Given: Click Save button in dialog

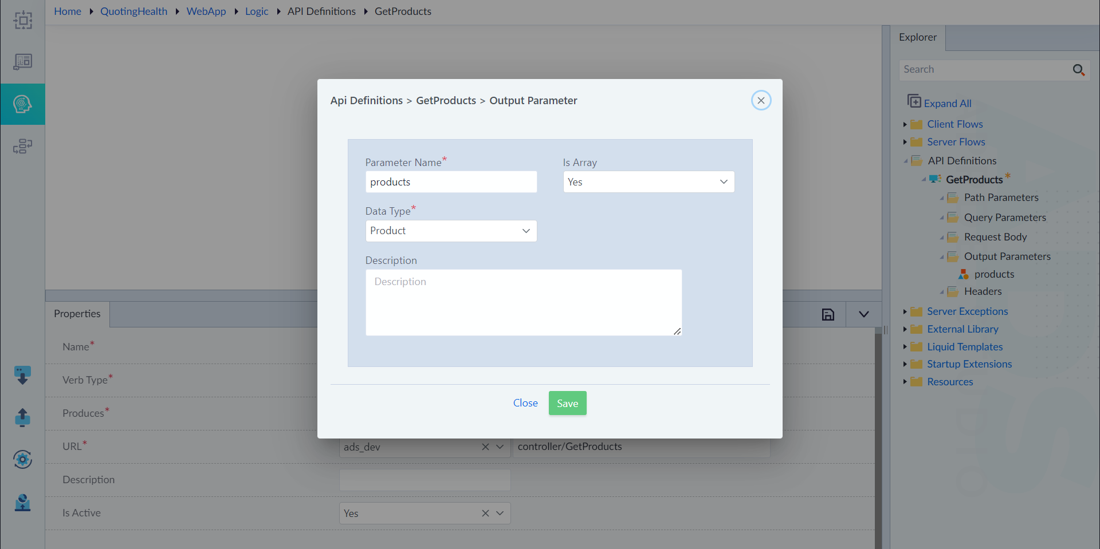Looking at the screenshot, I should pos(568,403).
